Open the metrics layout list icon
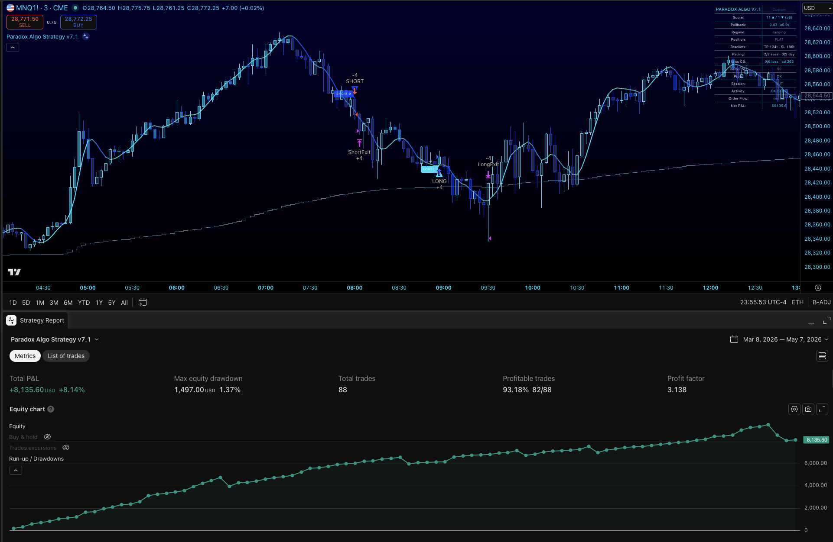833x542 pixels. click(822, 356)
